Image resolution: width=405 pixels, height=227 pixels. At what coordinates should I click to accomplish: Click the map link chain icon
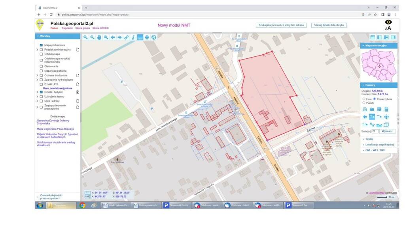coord(127,37)
